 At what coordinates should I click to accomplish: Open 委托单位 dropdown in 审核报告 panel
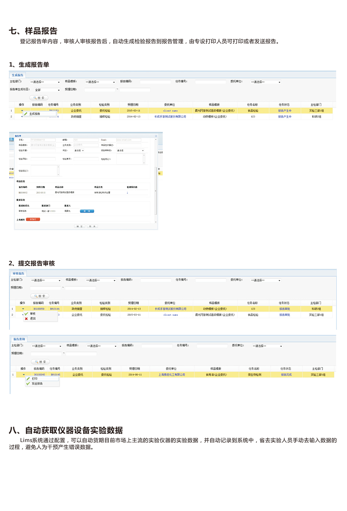[266, 280]
